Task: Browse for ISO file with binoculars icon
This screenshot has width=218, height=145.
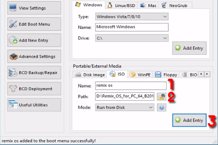Action: click(162, 96)
